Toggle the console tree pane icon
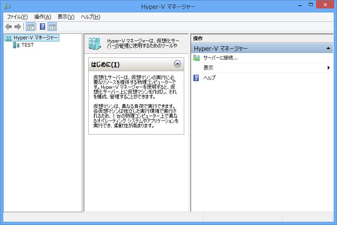The image size is (337, 225). [x=30, y=27]
